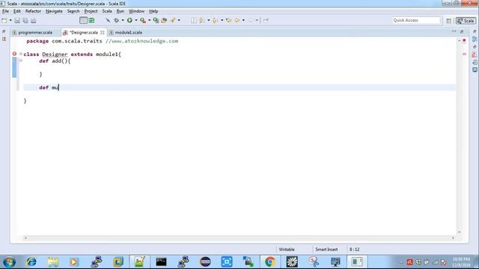
Task: Select the Scala perspective button
Action: click(x=466, y=20)
